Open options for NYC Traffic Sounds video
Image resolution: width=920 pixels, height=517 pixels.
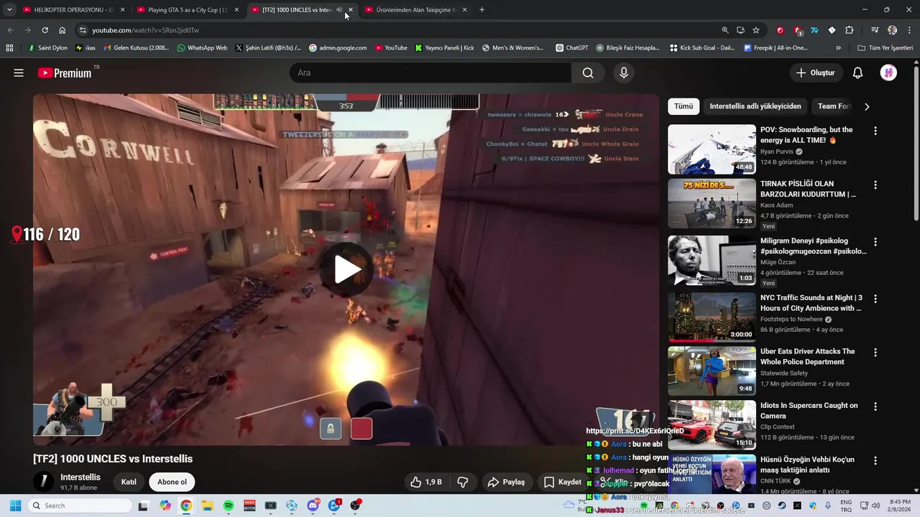[875, 299]
